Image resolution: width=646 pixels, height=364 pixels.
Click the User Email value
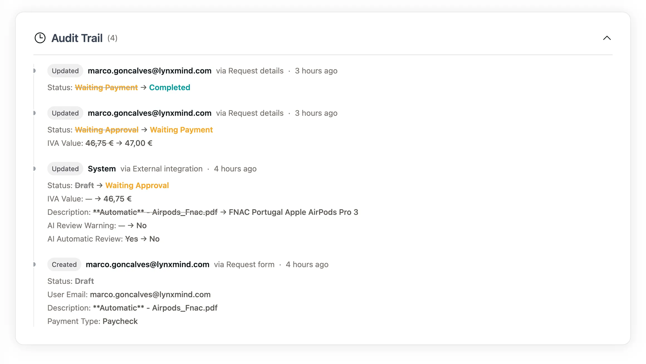click(x=150, y=295)
